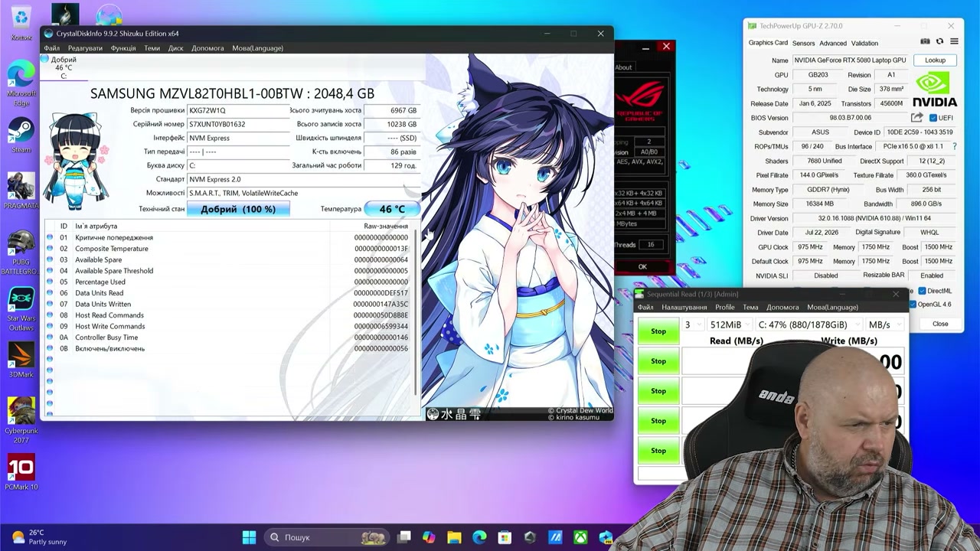Screen dimensions: 980x551
Task: Switch to the Sensors tab in GPU-Z
Action: click(803, 44)
